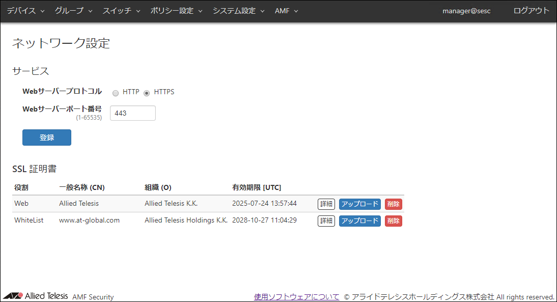Click the 'WhiteList' role cell
Screen dimensions: 557x302
coord(29,221)
